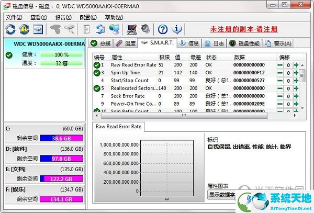
Task: Click the blue info bubble toolbar icon
Action: pos(177,29)
